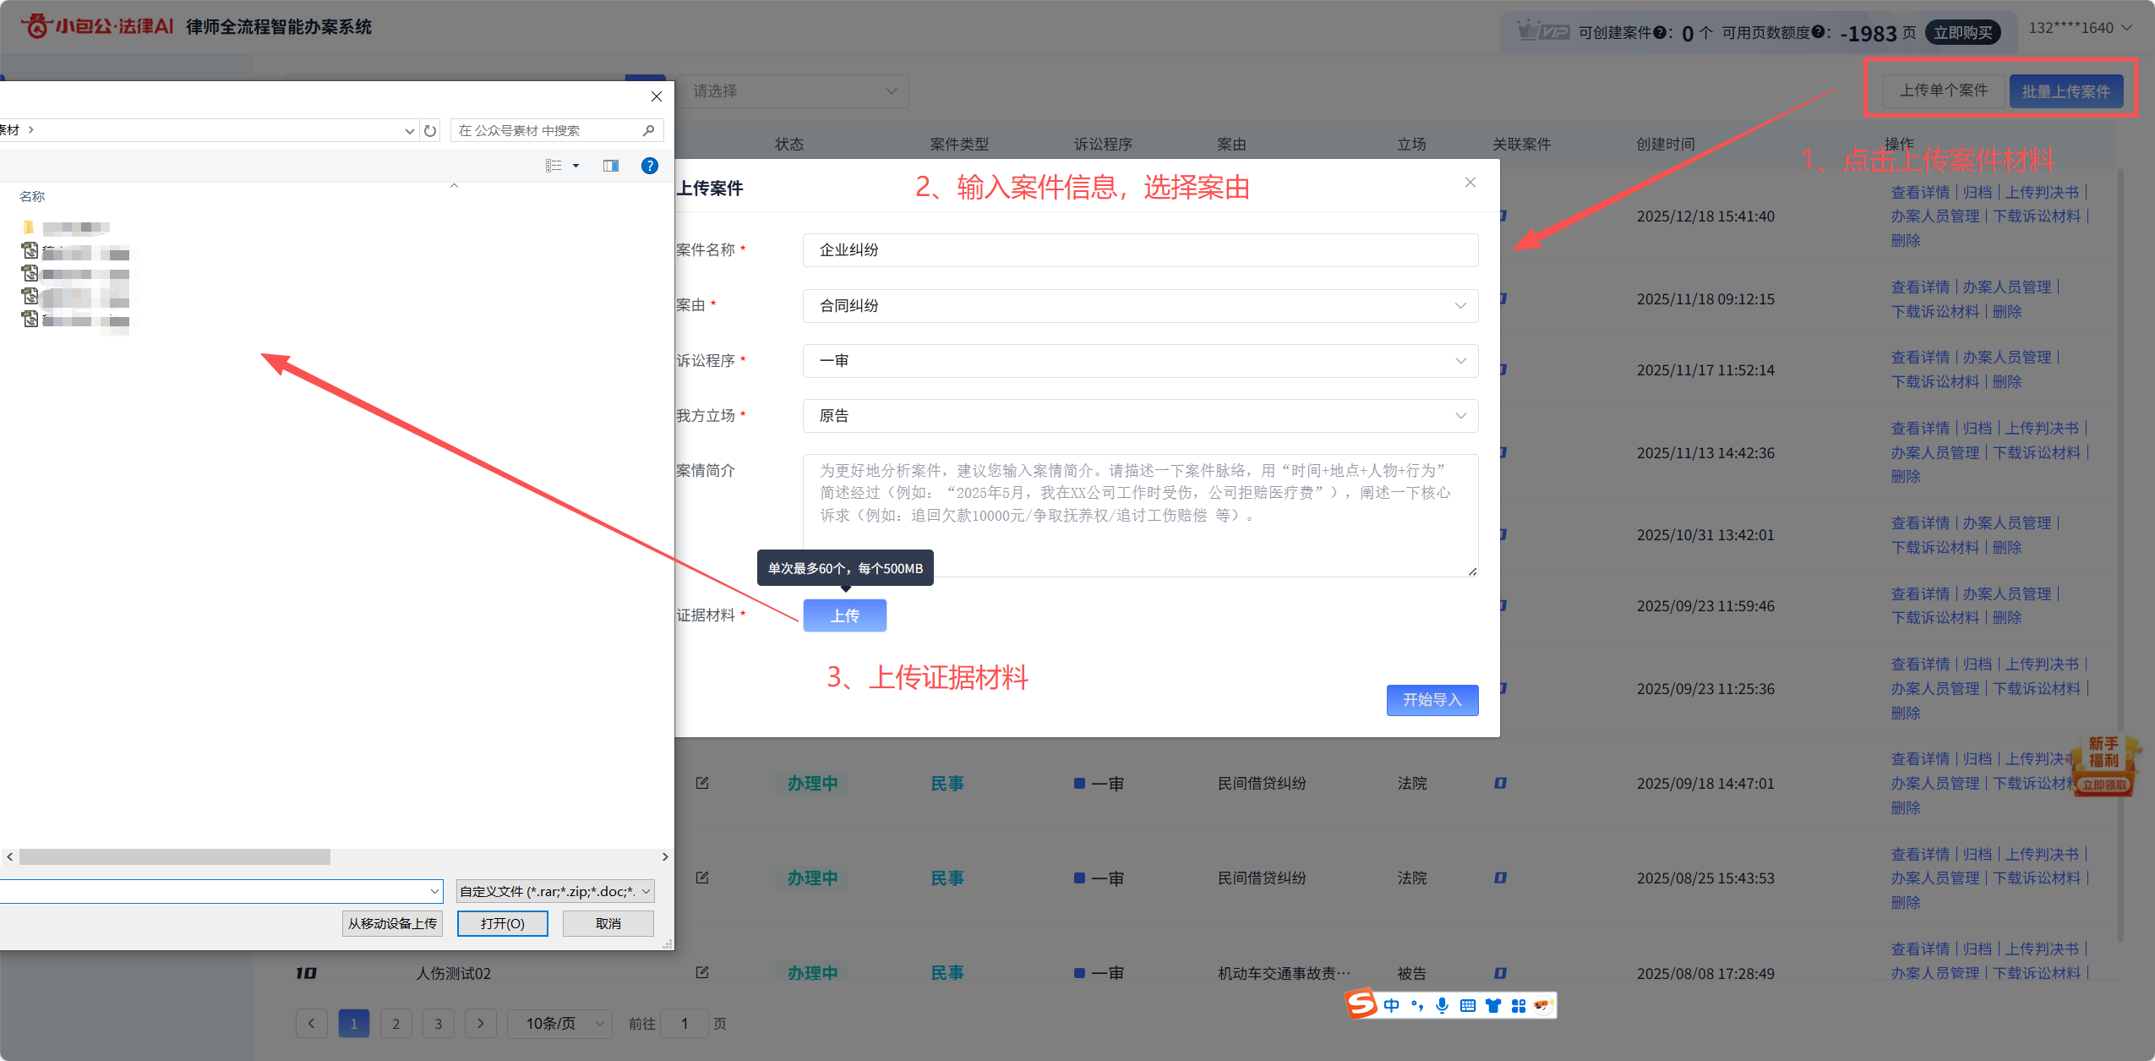The image size is (2155, 1061).
Task: Toggle the preview pane icon
Action: [x=610, y=166]
